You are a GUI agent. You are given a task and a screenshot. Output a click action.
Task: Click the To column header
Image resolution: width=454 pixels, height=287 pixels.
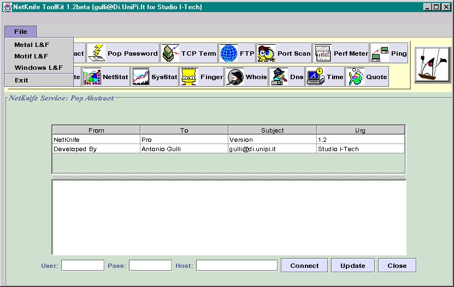pyautogui.click(x=184, y=130)
